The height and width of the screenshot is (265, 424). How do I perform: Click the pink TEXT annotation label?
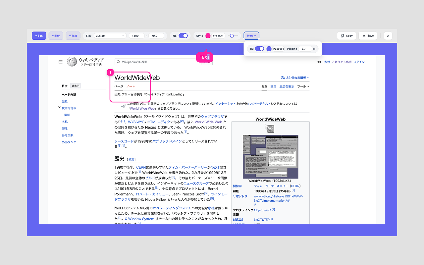pyautogui.click(x=204, y=58)
